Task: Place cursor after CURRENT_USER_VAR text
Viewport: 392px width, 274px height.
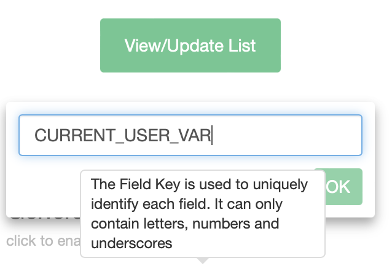Action: (212, 136)
